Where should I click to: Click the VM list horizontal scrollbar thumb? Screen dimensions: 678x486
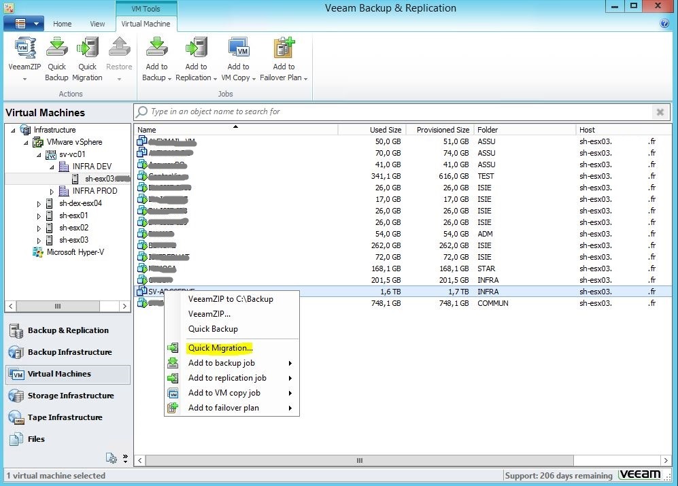coord(359,460)
